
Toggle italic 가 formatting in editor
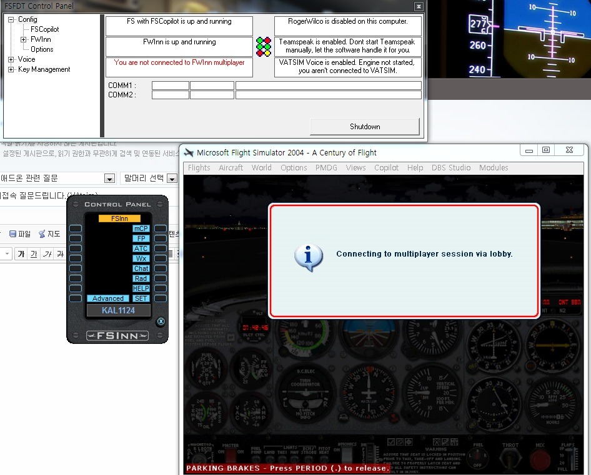tap(47, 254)
